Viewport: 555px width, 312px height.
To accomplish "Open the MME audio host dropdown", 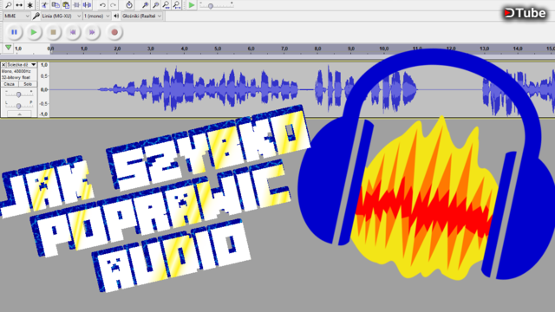I will click(x=16, y=16).
